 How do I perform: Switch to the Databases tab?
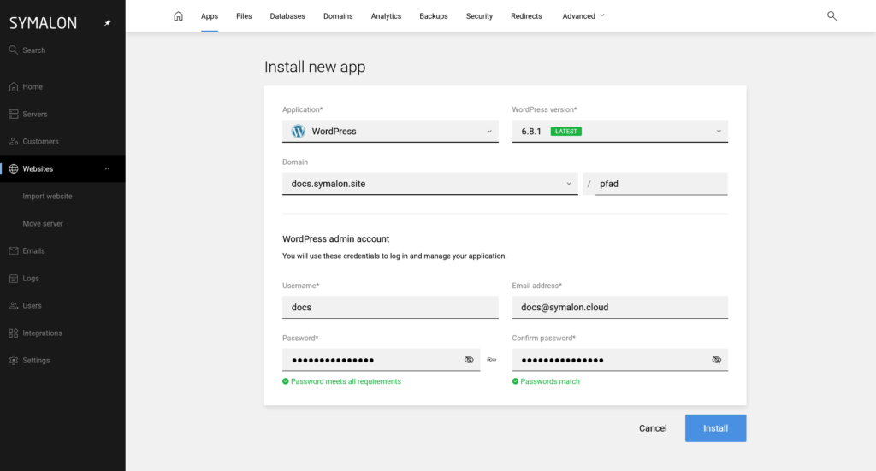coord(287,15)
